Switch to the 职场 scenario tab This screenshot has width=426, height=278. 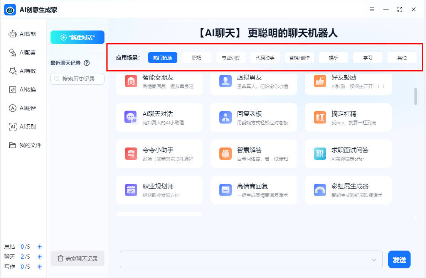(x=197, y=58)
